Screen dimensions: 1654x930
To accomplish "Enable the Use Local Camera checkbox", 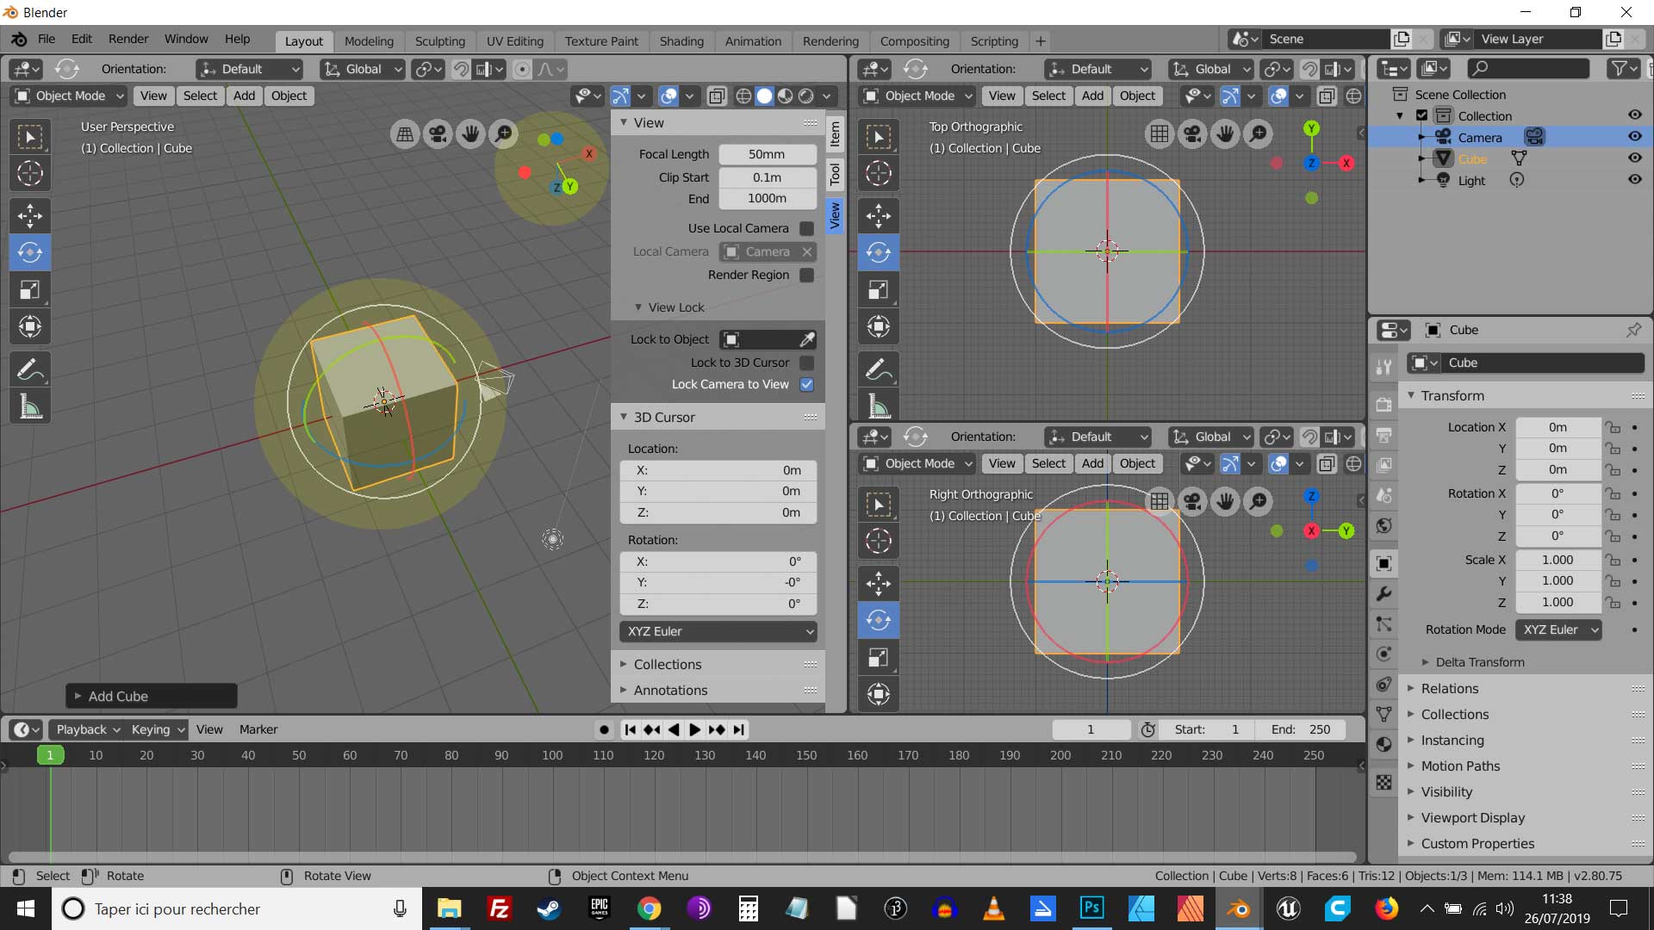I will click(x=806, y=228).
